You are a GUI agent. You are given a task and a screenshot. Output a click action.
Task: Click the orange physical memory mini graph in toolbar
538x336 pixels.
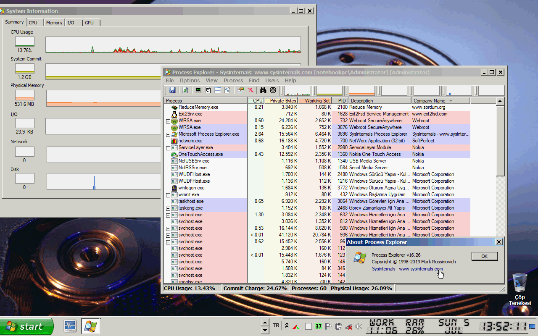tap(362, 91)
